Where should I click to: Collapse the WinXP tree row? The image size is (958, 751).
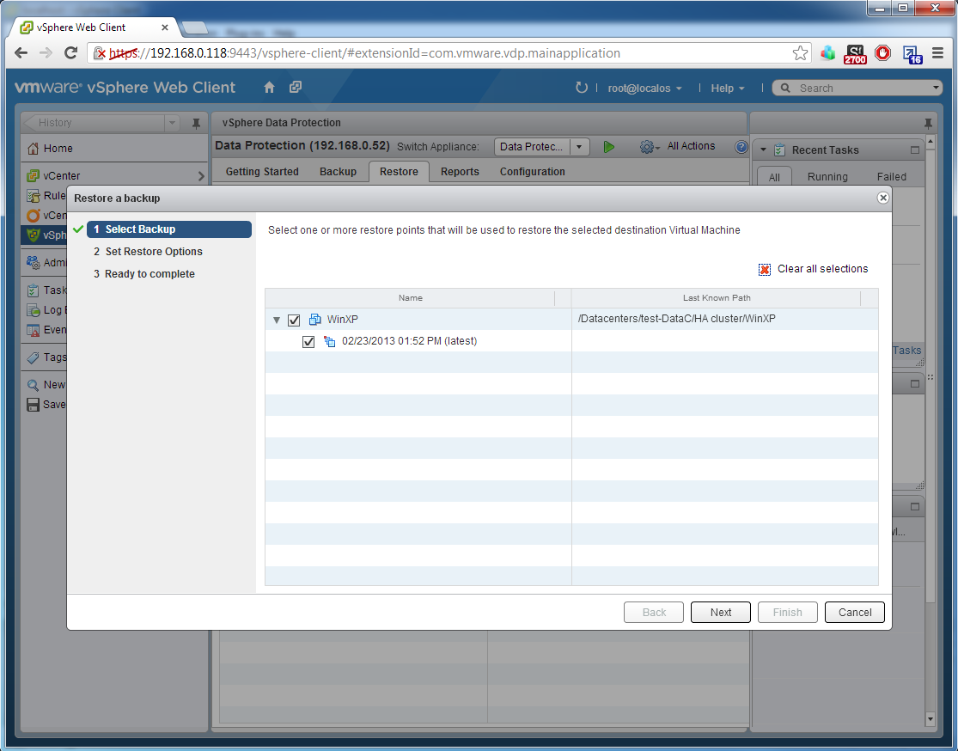[x=277, y=320]
